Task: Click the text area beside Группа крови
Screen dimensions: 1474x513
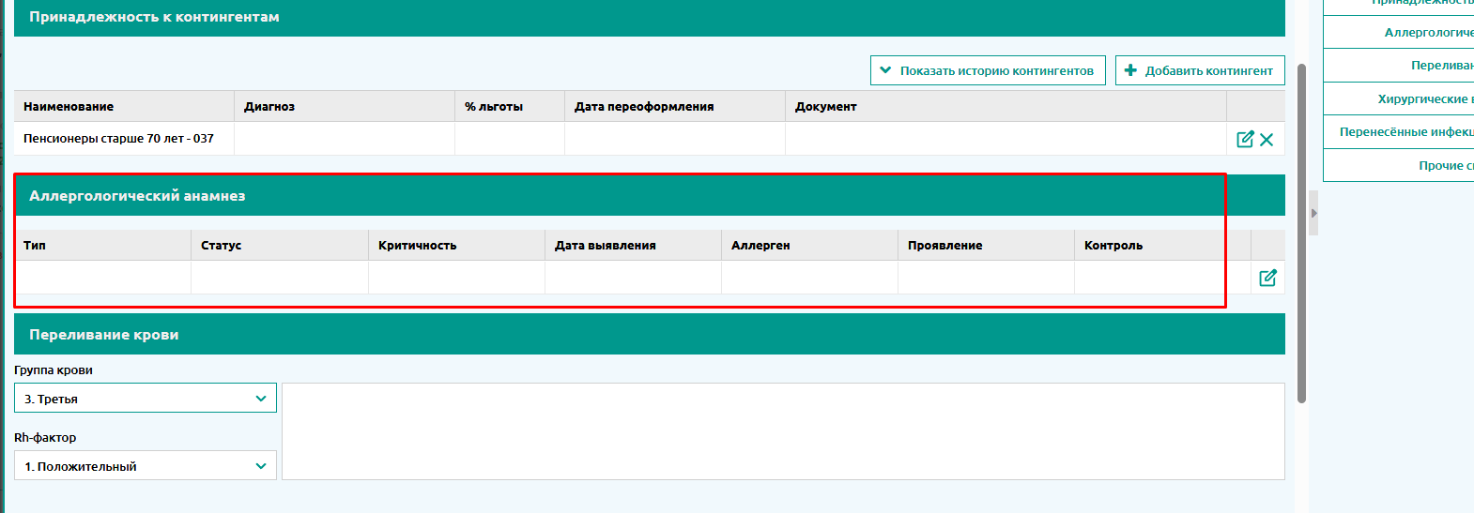Action: [782, 431]
